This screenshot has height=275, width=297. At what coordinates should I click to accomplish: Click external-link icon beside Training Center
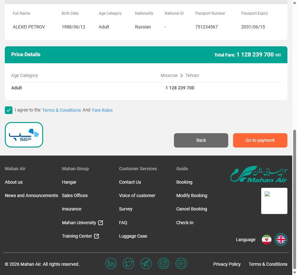coord(97,236)
